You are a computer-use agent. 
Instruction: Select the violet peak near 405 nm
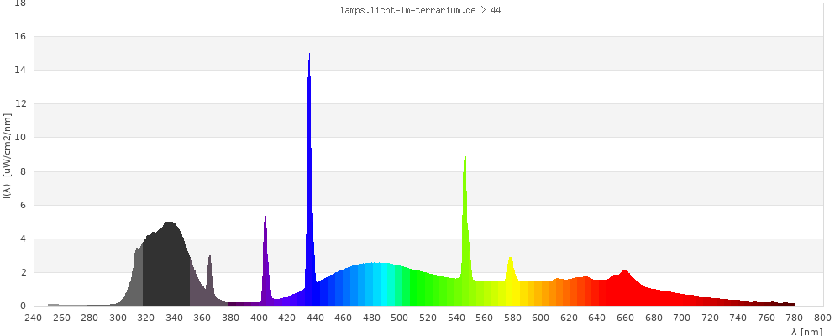(265, 263)
